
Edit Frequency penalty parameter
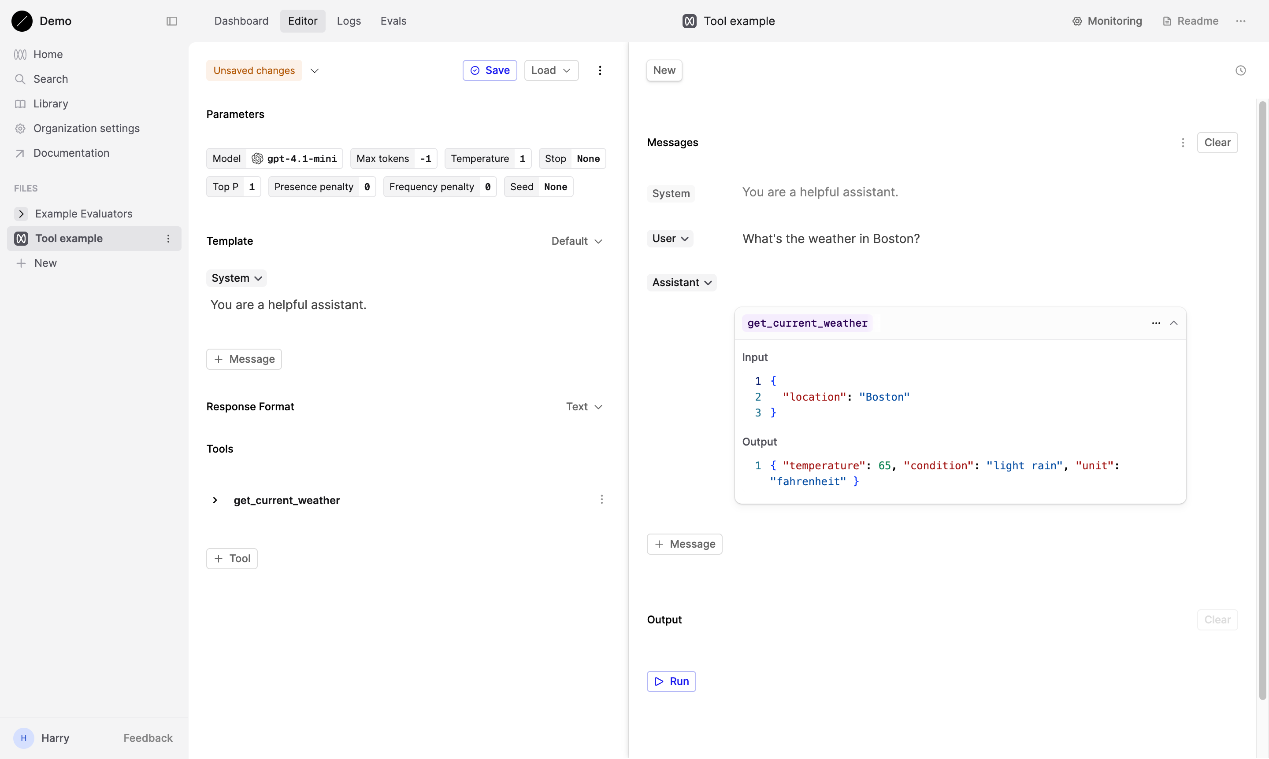click(440, 187)
